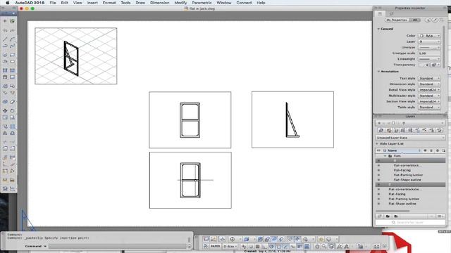
Task: Click the model/layout icon left of PAPER
Action: click(205, 247)
